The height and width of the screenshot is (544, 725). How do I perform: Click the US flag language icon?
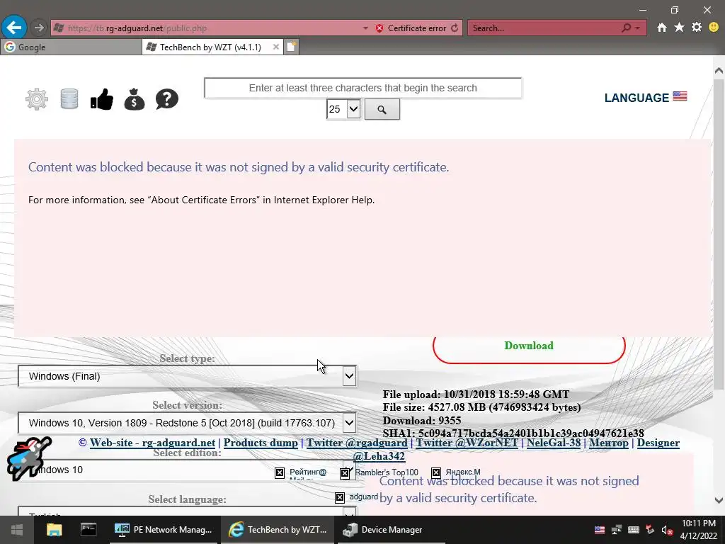[680, 96]
